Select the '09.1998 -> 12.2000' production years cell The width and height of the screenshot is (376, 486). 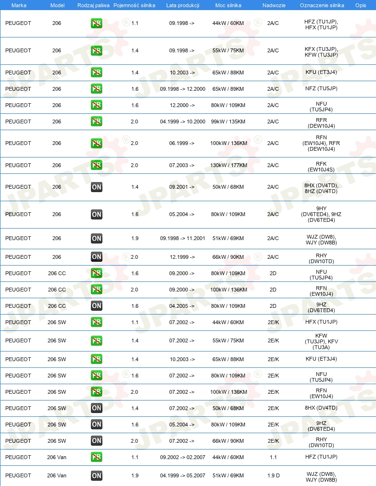tap(183, 89)
